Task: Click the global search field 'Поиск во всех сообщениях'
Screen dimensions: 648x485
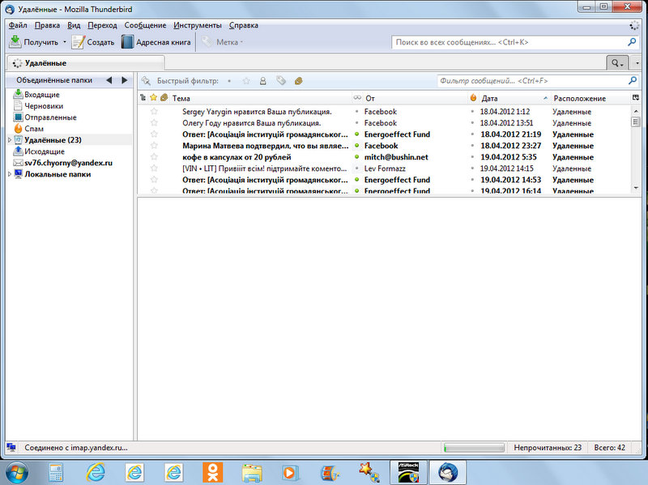Action: click(x=514, y=42)
